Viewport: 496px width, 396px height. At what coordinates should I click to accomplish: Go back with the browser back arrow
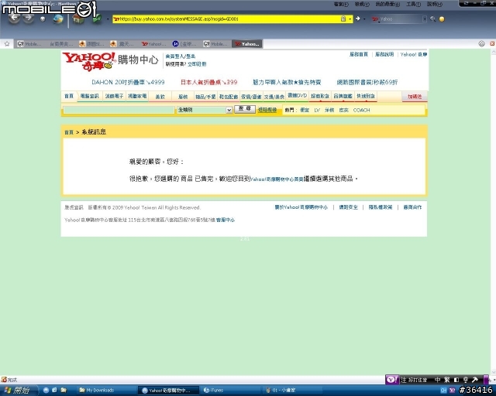click(x=14, y=19)
